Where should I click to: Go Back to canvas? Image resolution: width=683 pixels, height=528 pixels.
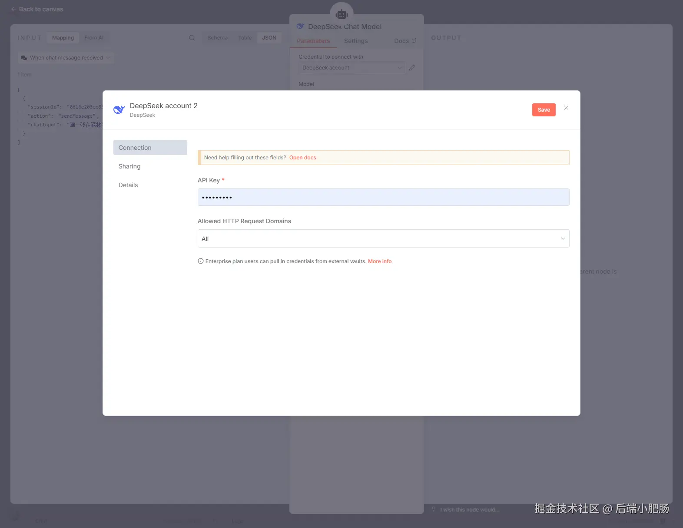click(37, 9)
